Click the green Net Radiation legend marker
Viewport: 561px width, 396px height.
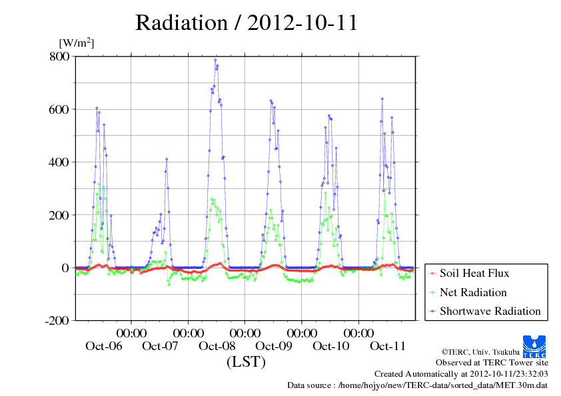click(x=432, y=293)
